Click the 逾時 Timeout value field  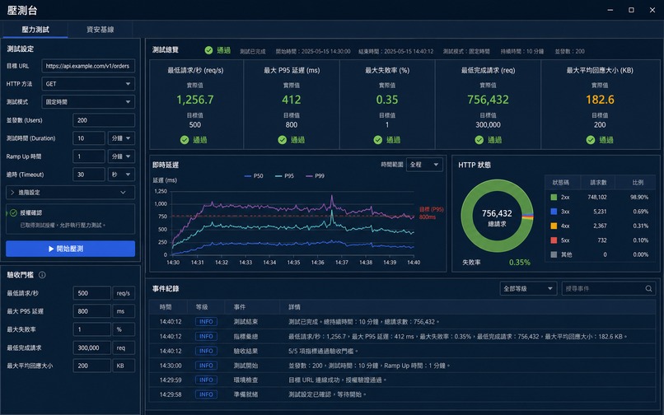[x=88, y=175]
